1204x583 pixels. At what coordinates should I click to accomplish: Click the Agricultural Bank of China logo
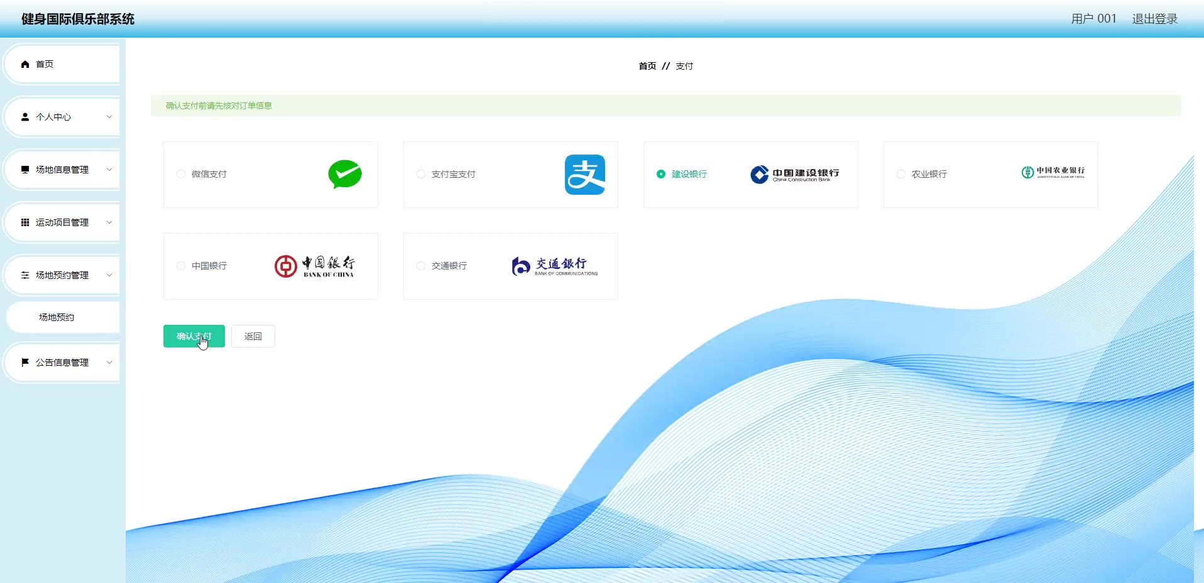tap(1053, 172)
